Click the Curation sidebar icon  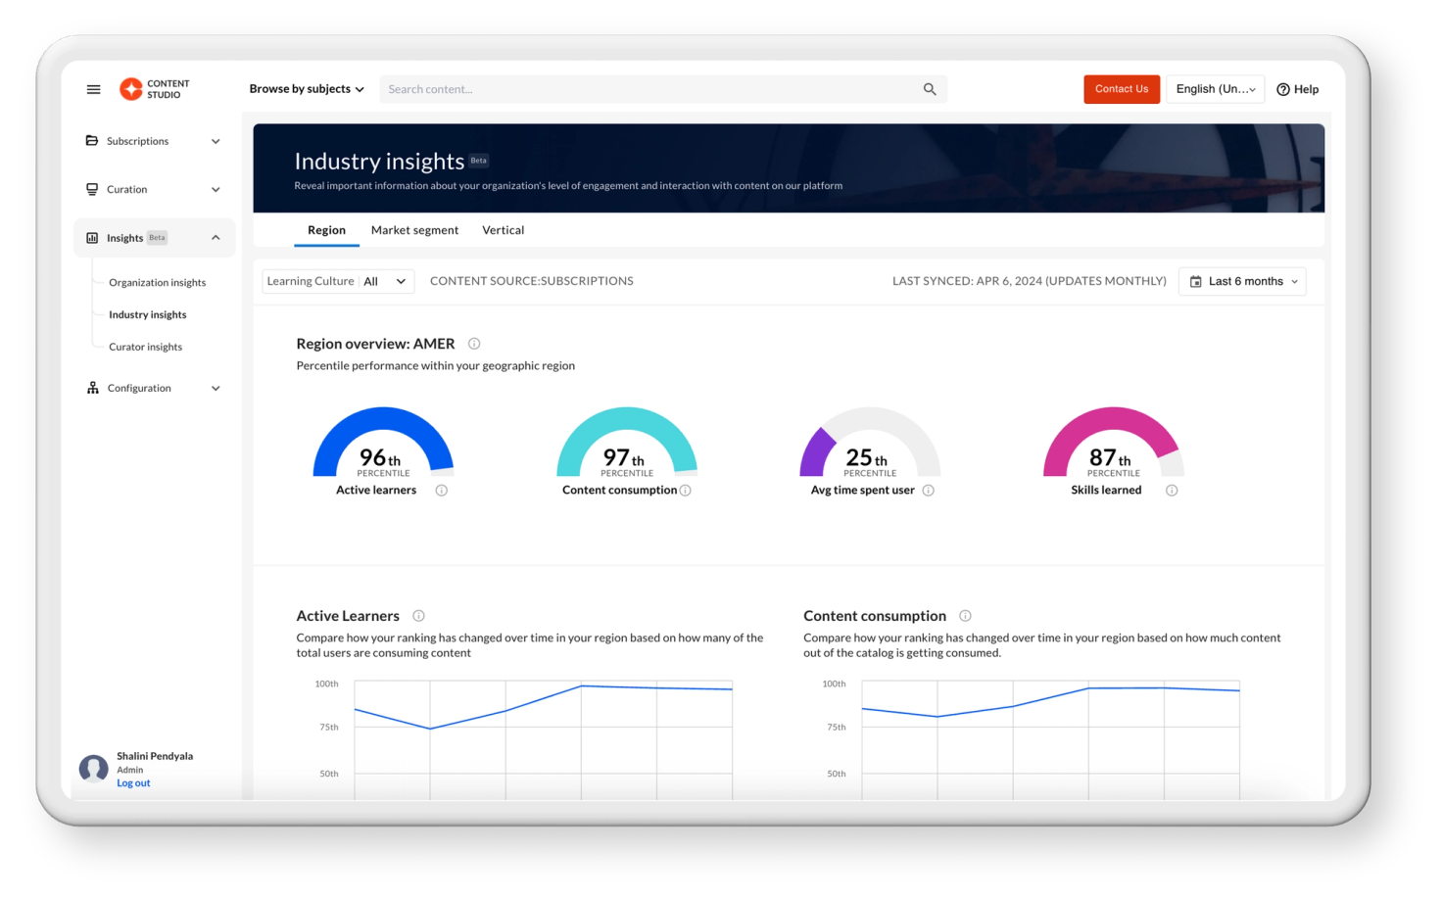(x=91, y=189)
